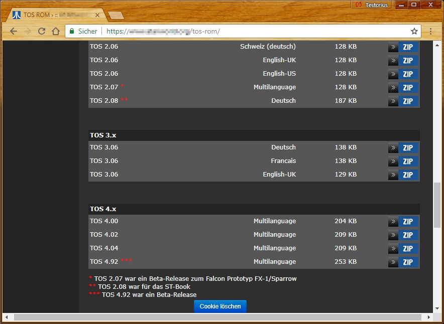View the Sicher site security info
Image resolution: width=444 pixels, height=324 pixels.
(x=83, y=31)
